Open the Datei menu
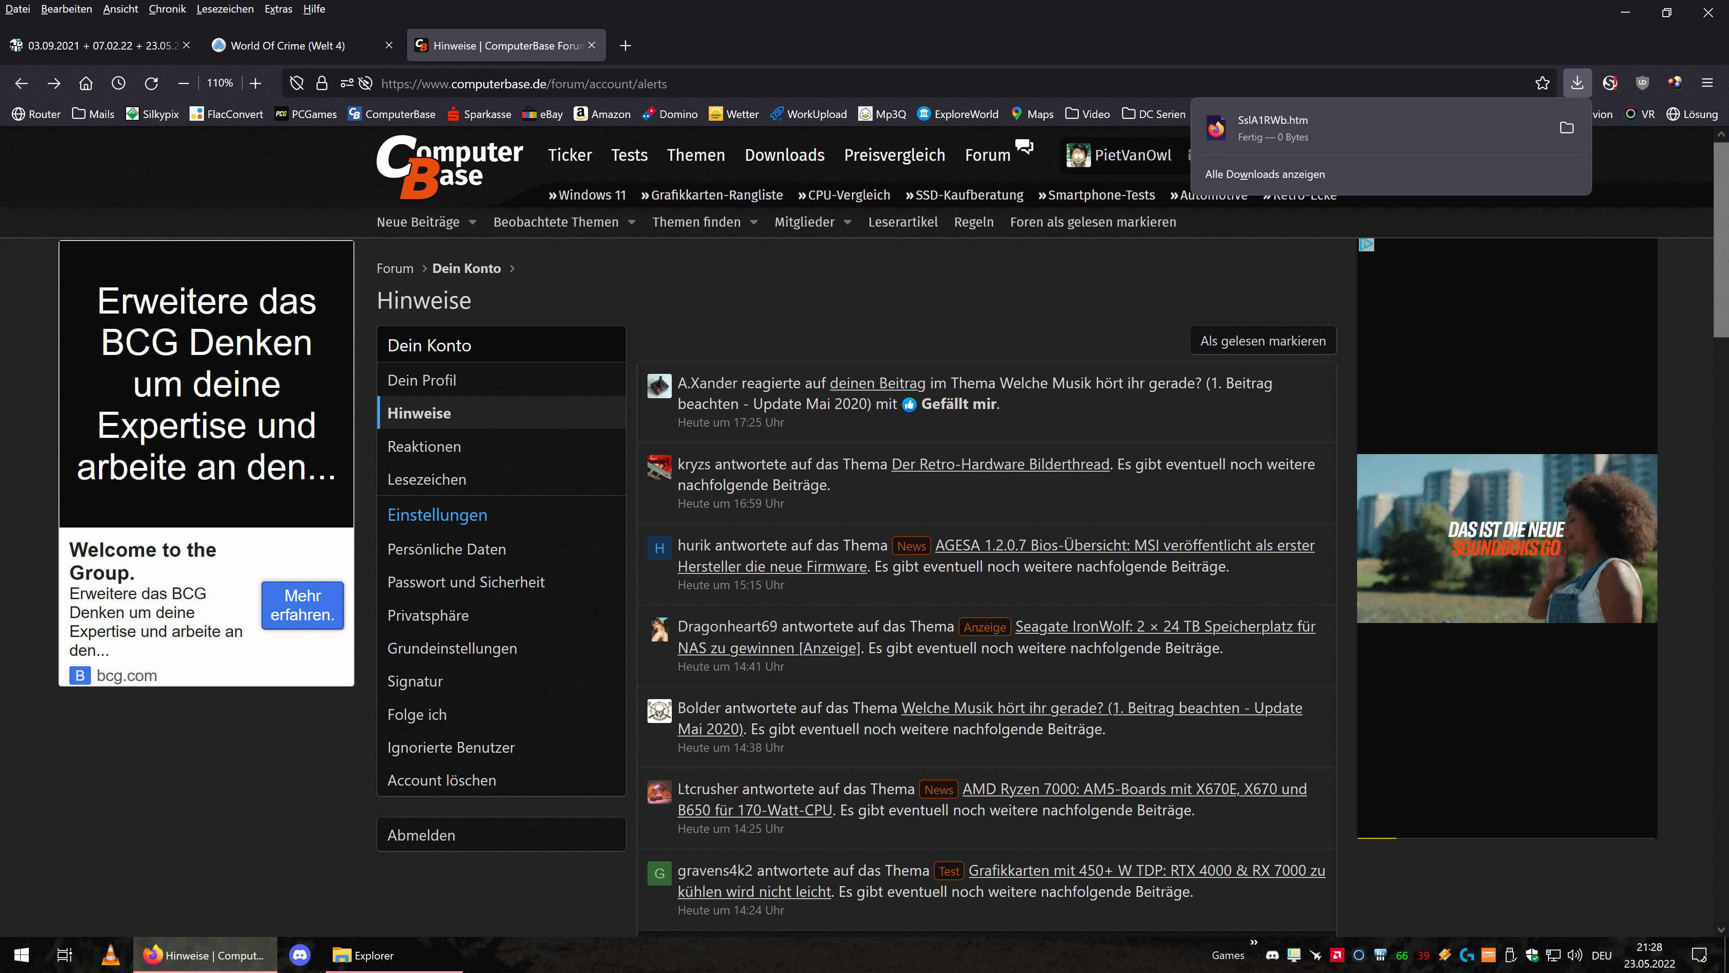This screenshot has width=1729, height=973. 18,9
